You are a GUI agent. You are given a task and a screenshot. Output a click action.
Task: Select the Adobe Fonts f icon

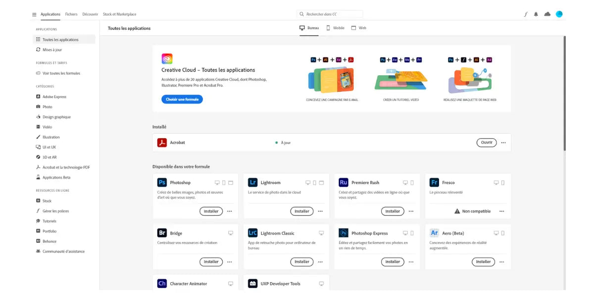pyautogui.click(x=526, y=14)
